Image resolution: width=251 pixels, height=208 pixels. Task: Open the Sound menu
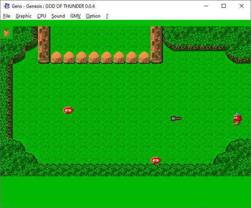pos(58,16)
